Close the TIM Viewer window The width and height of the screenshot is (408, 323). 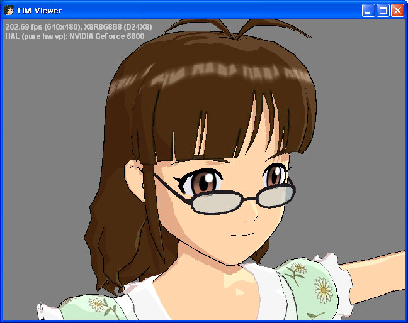click(x=397, y=11)
